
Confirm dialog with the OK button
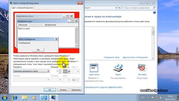click(50, 90)
